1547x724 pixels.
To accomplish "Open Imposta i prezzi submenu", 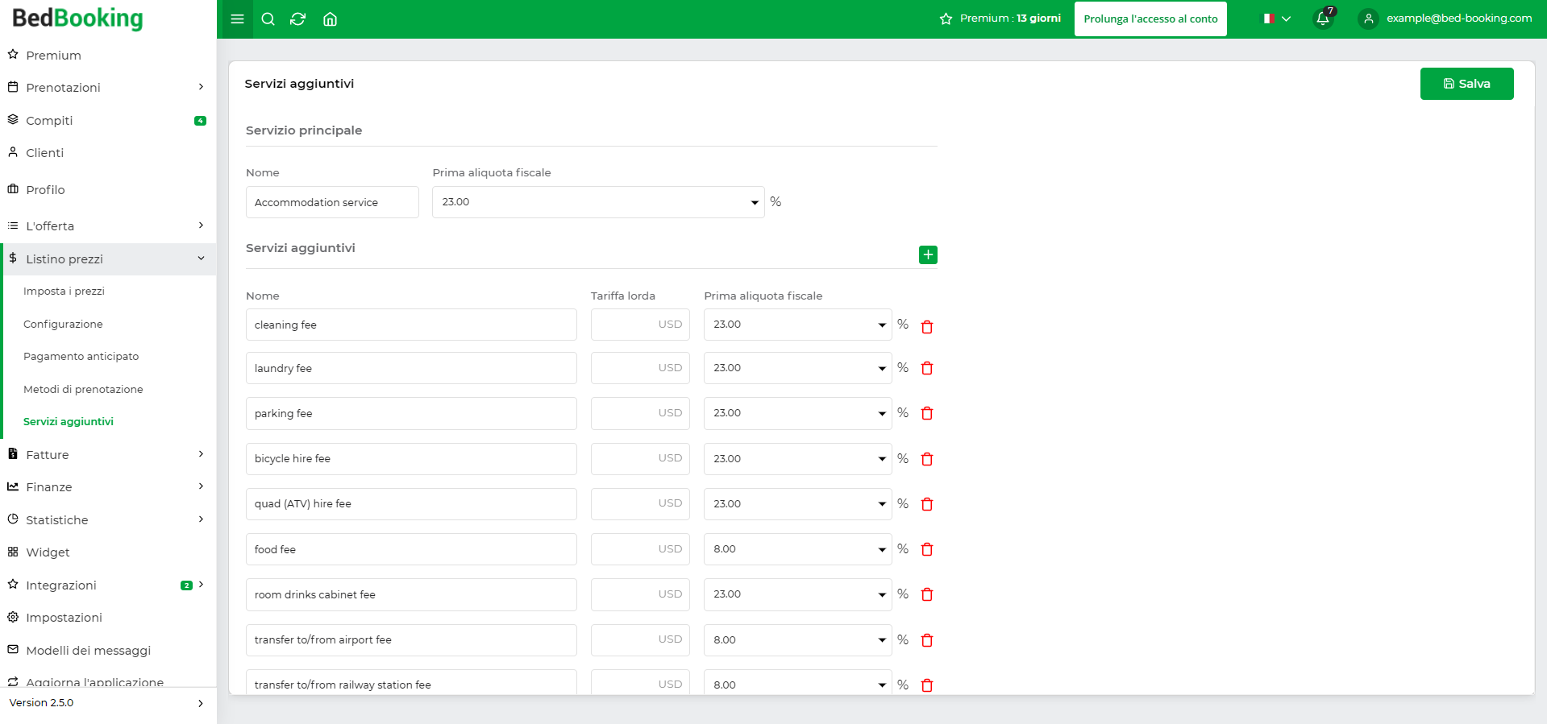I will (x=64, y=291).
